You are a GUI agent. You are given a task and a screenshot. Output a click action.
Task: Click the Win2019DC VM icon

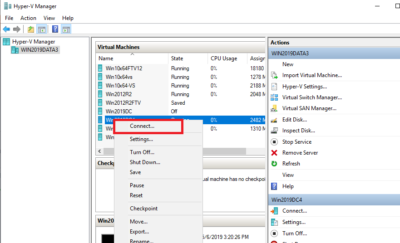[x=100, y=112]
